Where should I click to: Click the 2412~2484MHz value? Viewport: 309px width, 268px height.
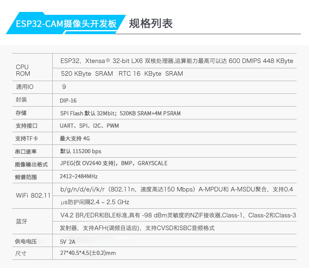tap(79, 176)
